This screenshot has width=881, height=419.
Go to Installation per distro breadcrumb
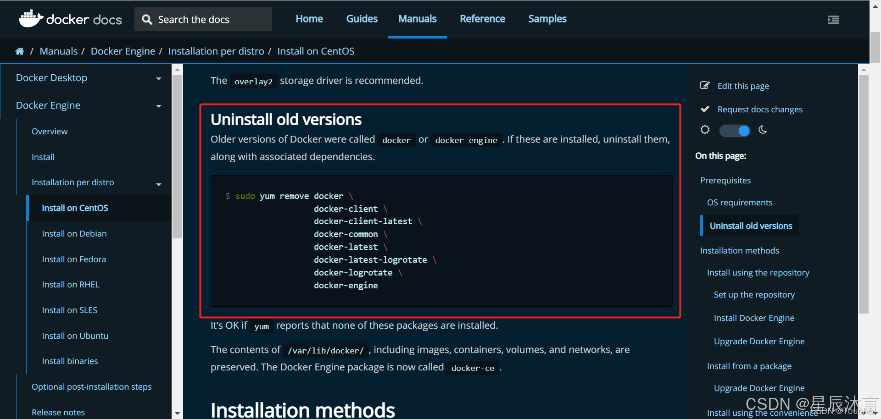click(x=216, y=51)
